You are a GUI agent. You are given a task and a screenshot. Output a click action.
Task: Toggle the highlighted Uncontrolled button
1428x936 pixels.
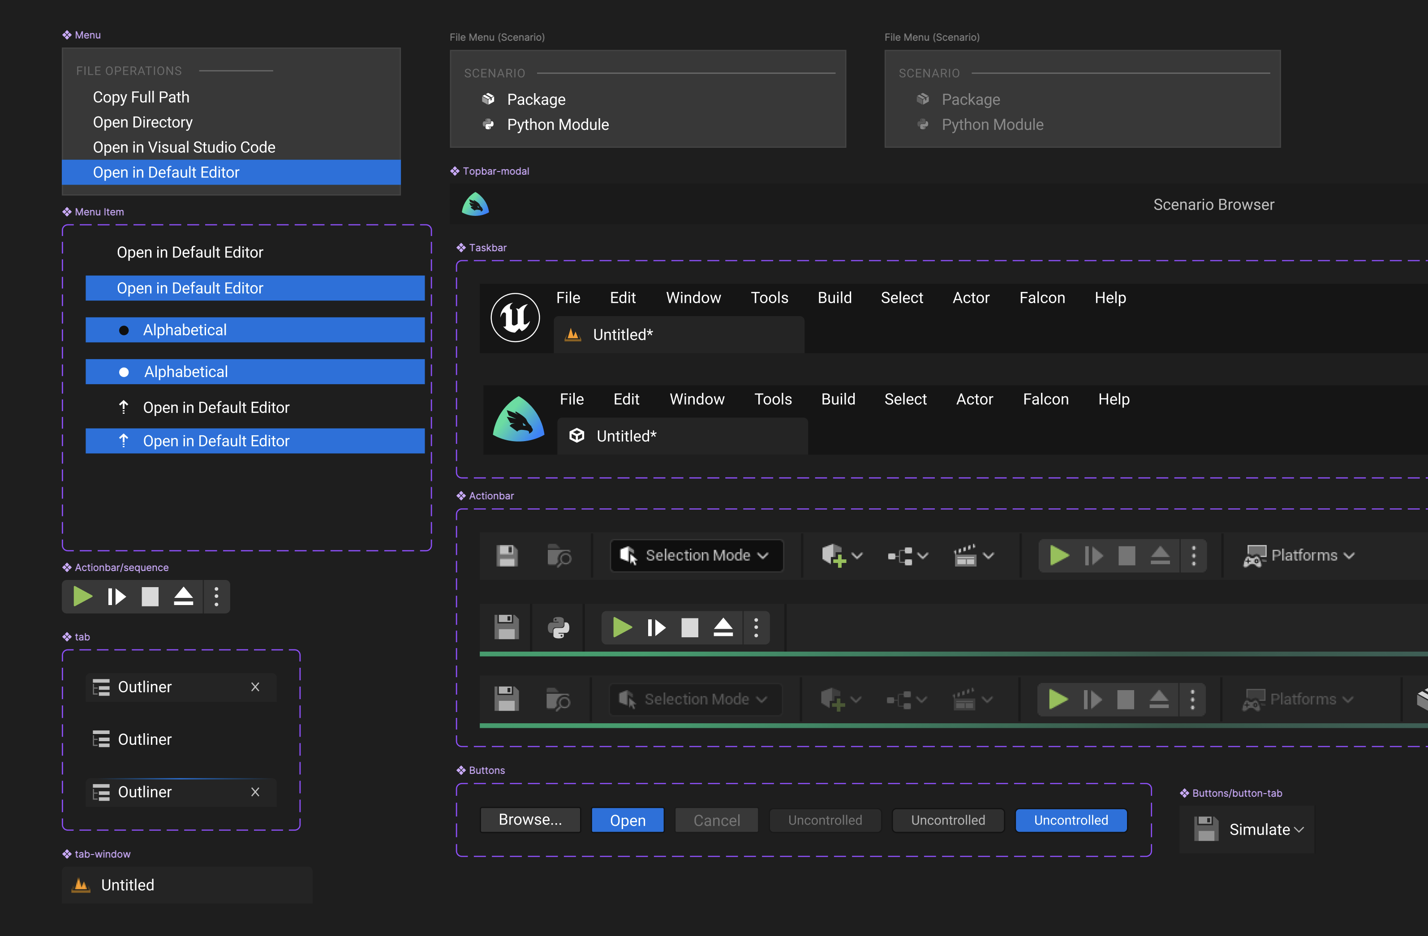(x=1071, y=820)
